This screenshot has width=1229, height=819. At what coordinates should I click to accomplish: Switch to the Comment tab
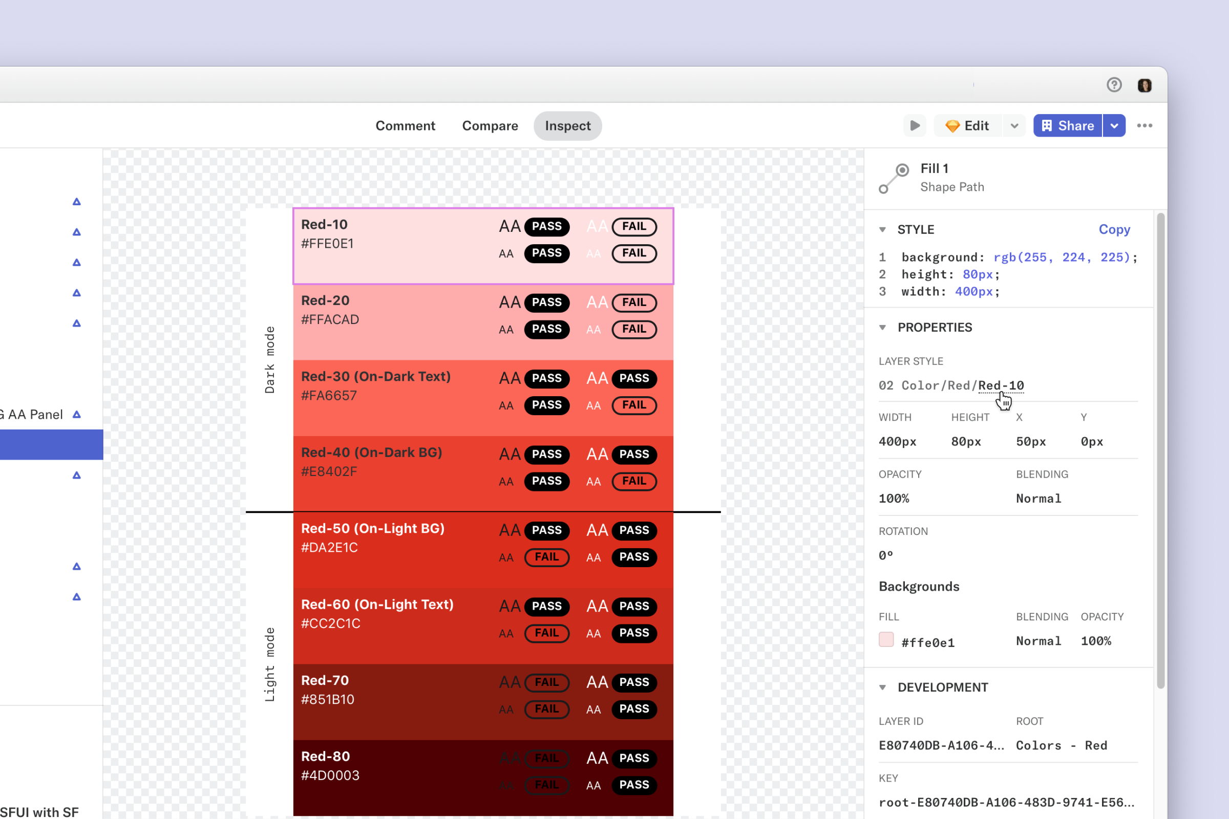tap(405, 126)
